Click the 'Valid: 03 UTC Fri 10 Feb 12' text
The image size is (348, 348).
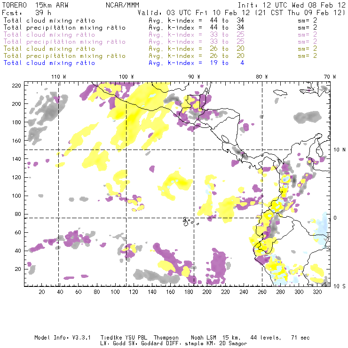[x=194, y=13]
